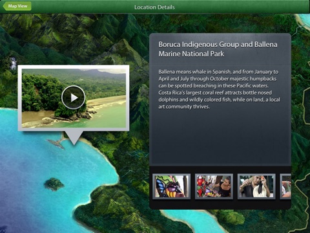Screen dimensions: 310x233
Task: Open the partially visible fourth thumbnail
Action: (285, 186)
